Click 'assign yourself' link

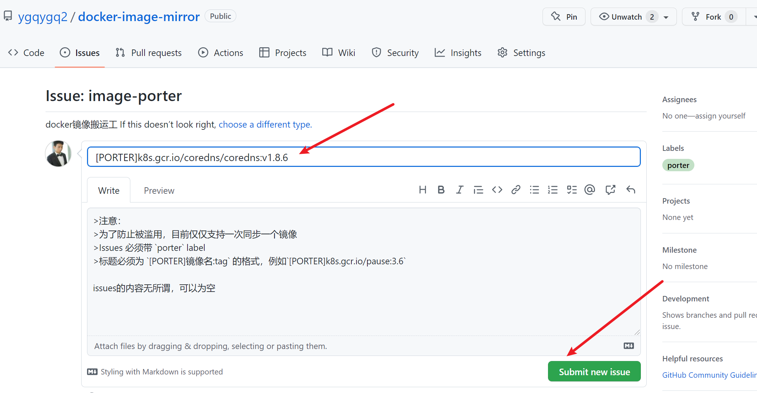[720, 116]
